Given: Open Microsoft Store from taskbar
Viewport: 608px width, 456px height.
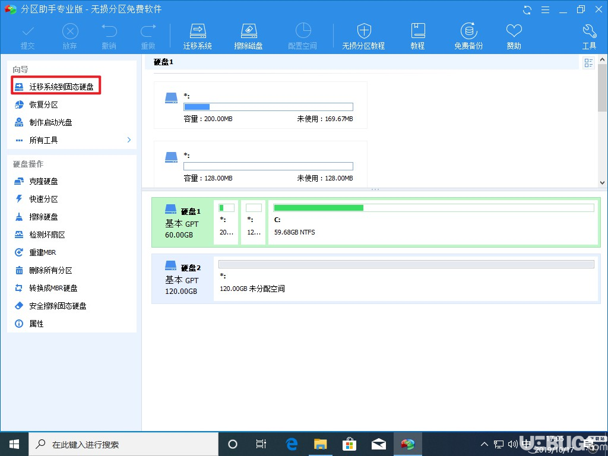Looking at the screenshot, I should pyautogui.click(x=349, y=444).
